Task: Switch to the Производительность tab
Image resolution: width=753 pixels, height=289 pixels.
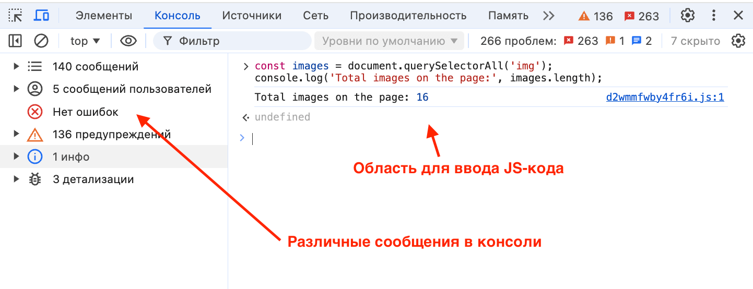Action: point(408,16)
